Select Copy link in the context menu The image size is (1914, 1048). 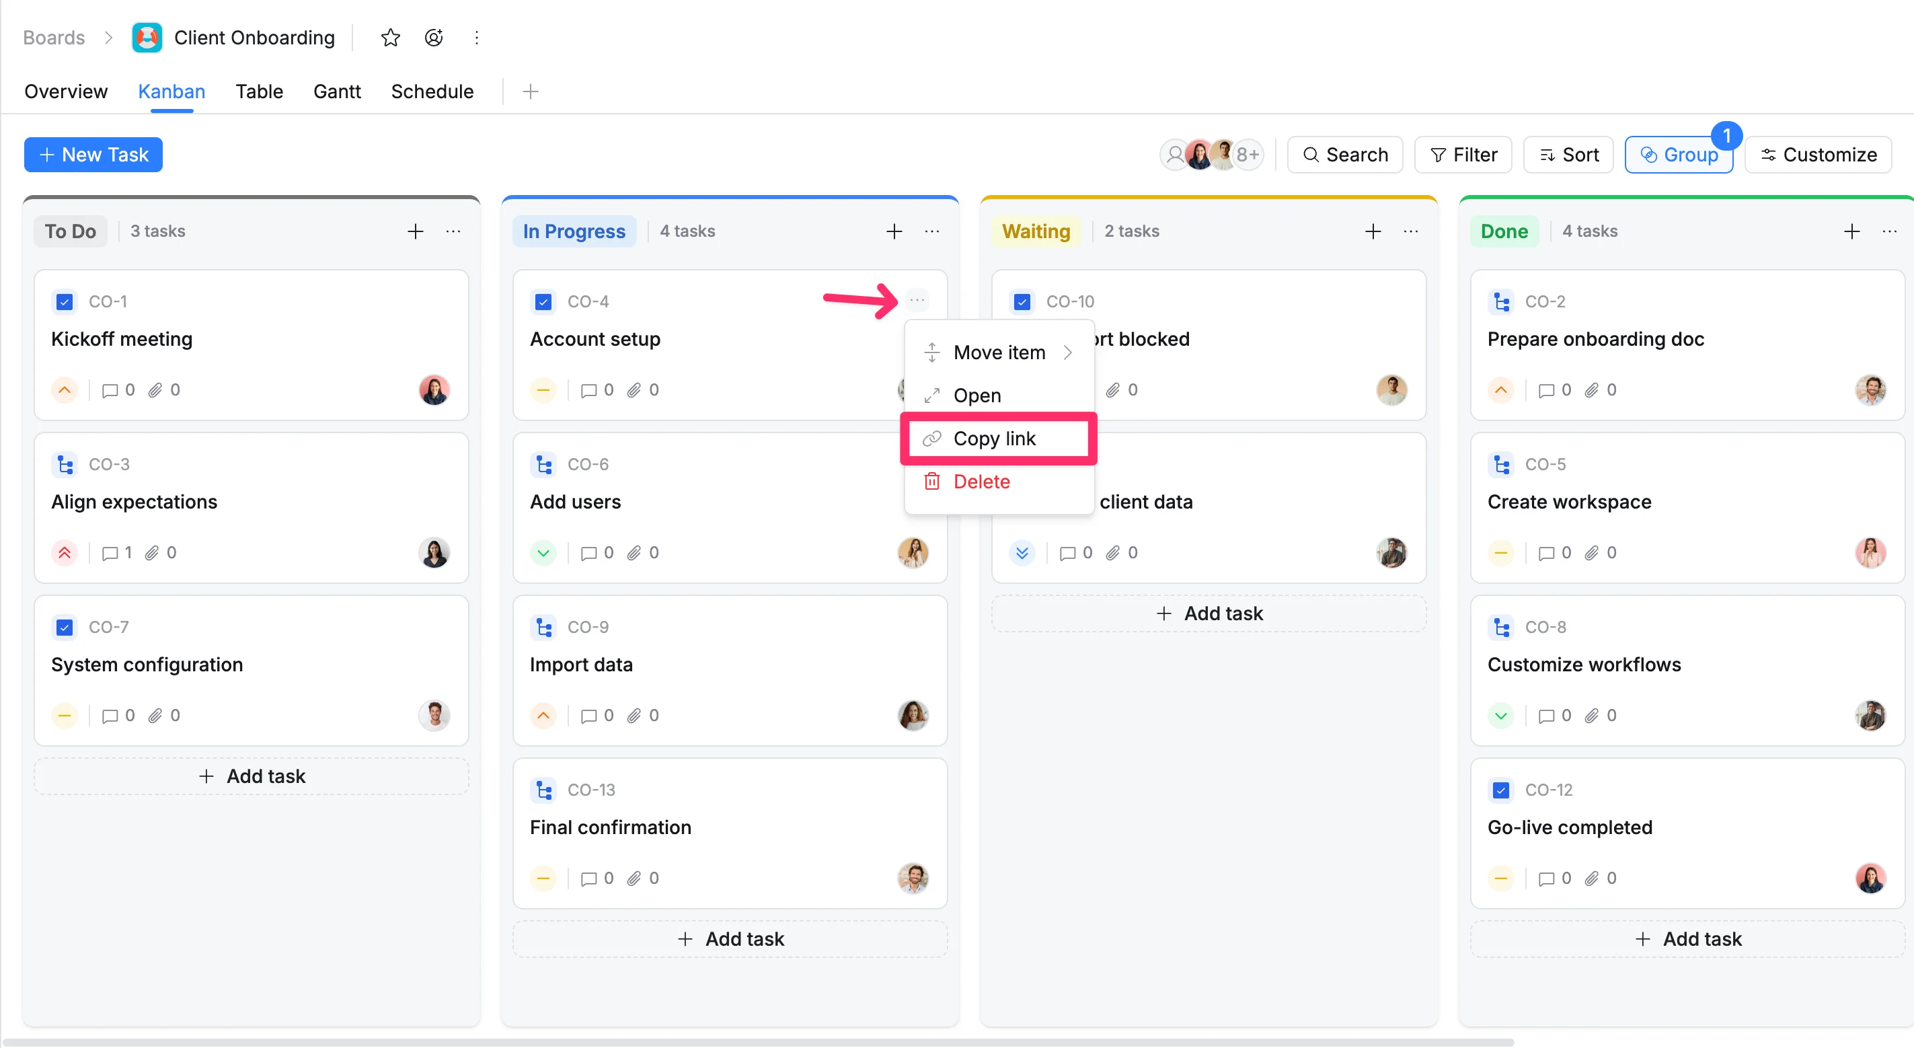point(999,439)
